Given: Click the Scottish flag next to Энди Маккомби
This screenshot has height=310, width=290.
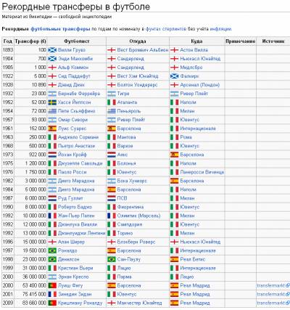Looking at the screenshot, I should coord(52,59).
